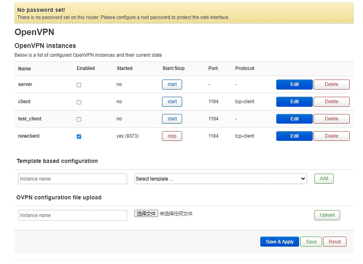
Task: Delete the newclient instance
Action: [331, 136]
